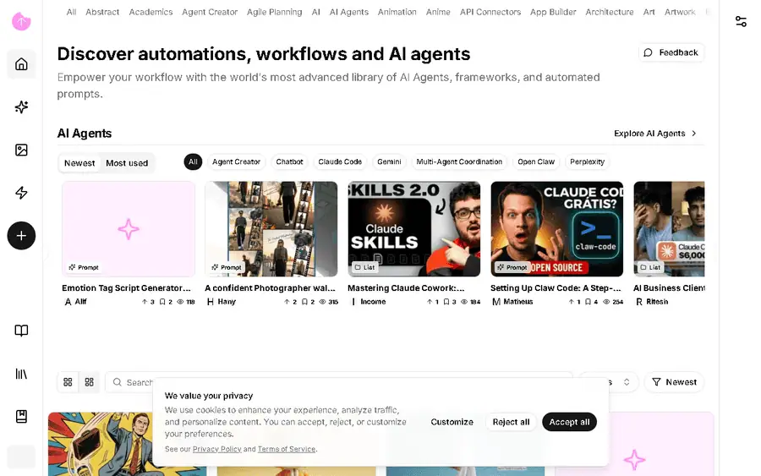Viewport: 761px width, 476px height.
Task: Select the App Builder category tab
Action: tap(553, 12)
